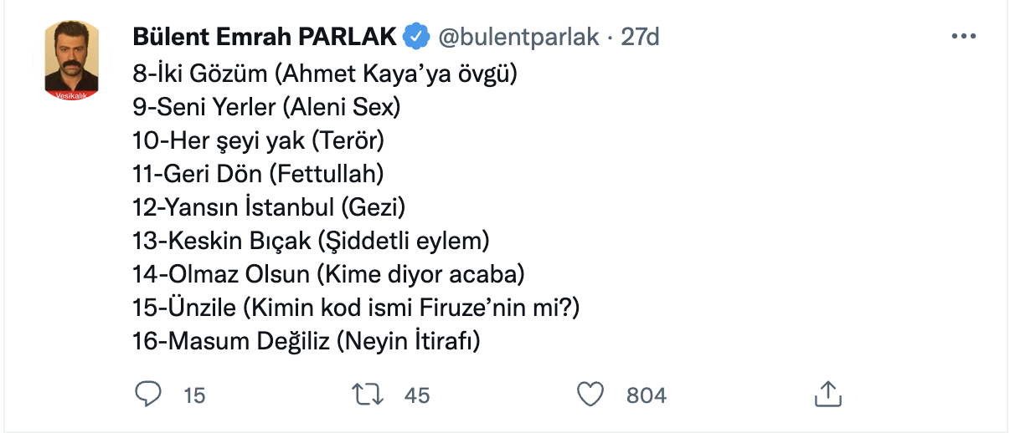Open the author's profile picture
Screen dimensions: 1010x433
click(71, 60)
